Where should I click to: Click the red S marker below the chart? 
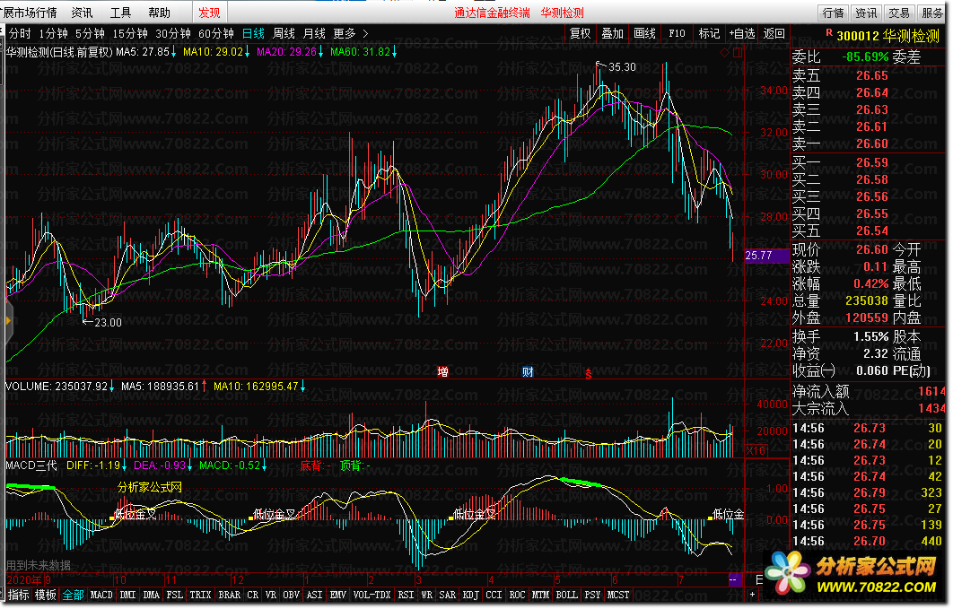[588, 374]
